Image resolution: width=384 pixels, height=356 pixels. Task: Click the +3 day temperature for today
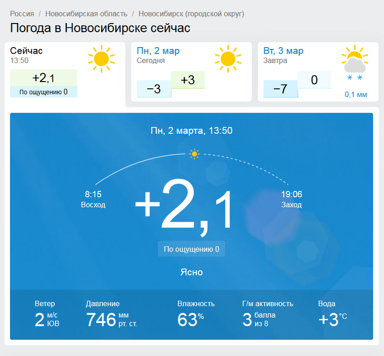click(188, 80)
